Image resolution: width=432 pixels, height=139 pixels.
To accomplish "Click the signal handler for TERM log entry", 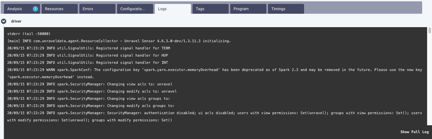I will click(x=89, y=48).
